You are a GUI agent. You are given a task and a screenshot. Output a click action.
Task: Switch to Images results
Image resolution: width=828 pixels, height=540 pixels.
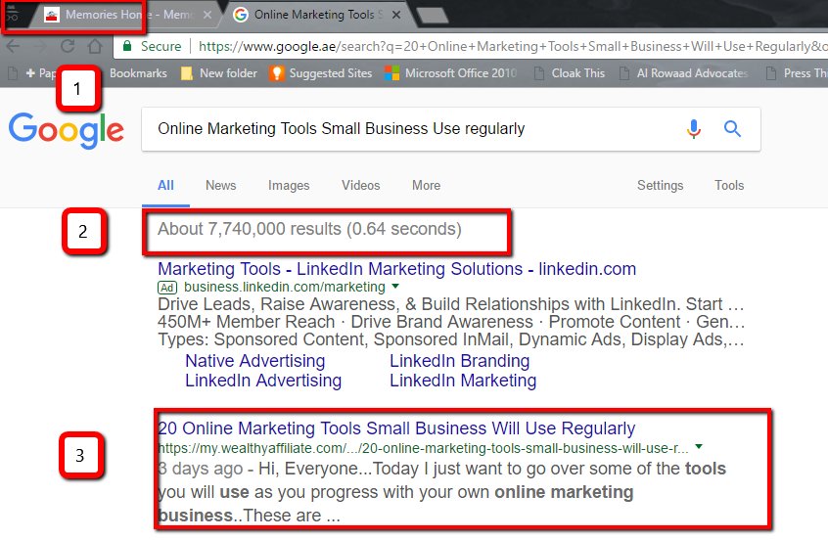coord(289,185)
